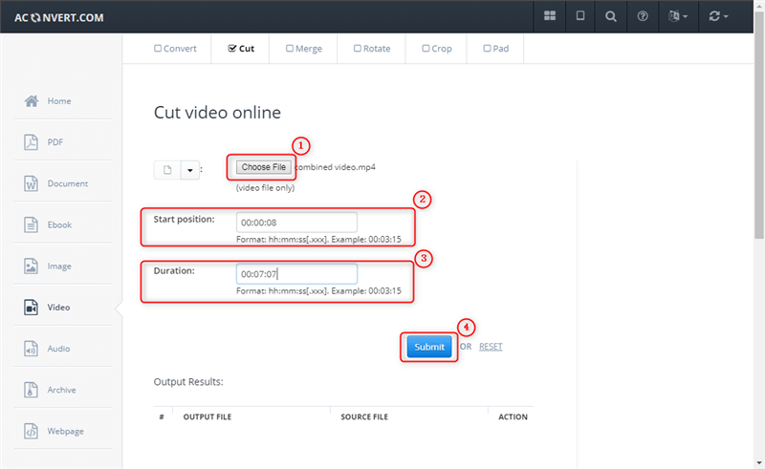
Task: Open the Pad tab
Action: point(495,49)
